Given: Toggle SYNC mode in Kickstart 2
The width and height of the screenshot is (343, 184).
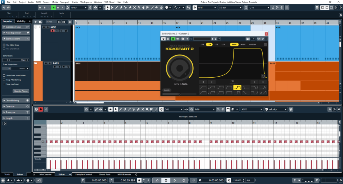Looking at the screenshot, I should click(234, 44).
